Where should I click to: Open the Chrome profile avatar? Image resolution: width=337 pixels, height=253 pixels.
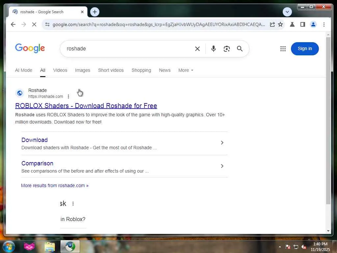[313, 24]
